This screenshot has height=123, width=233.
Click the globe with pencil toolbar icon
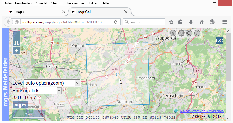click(x=212, y=22)
